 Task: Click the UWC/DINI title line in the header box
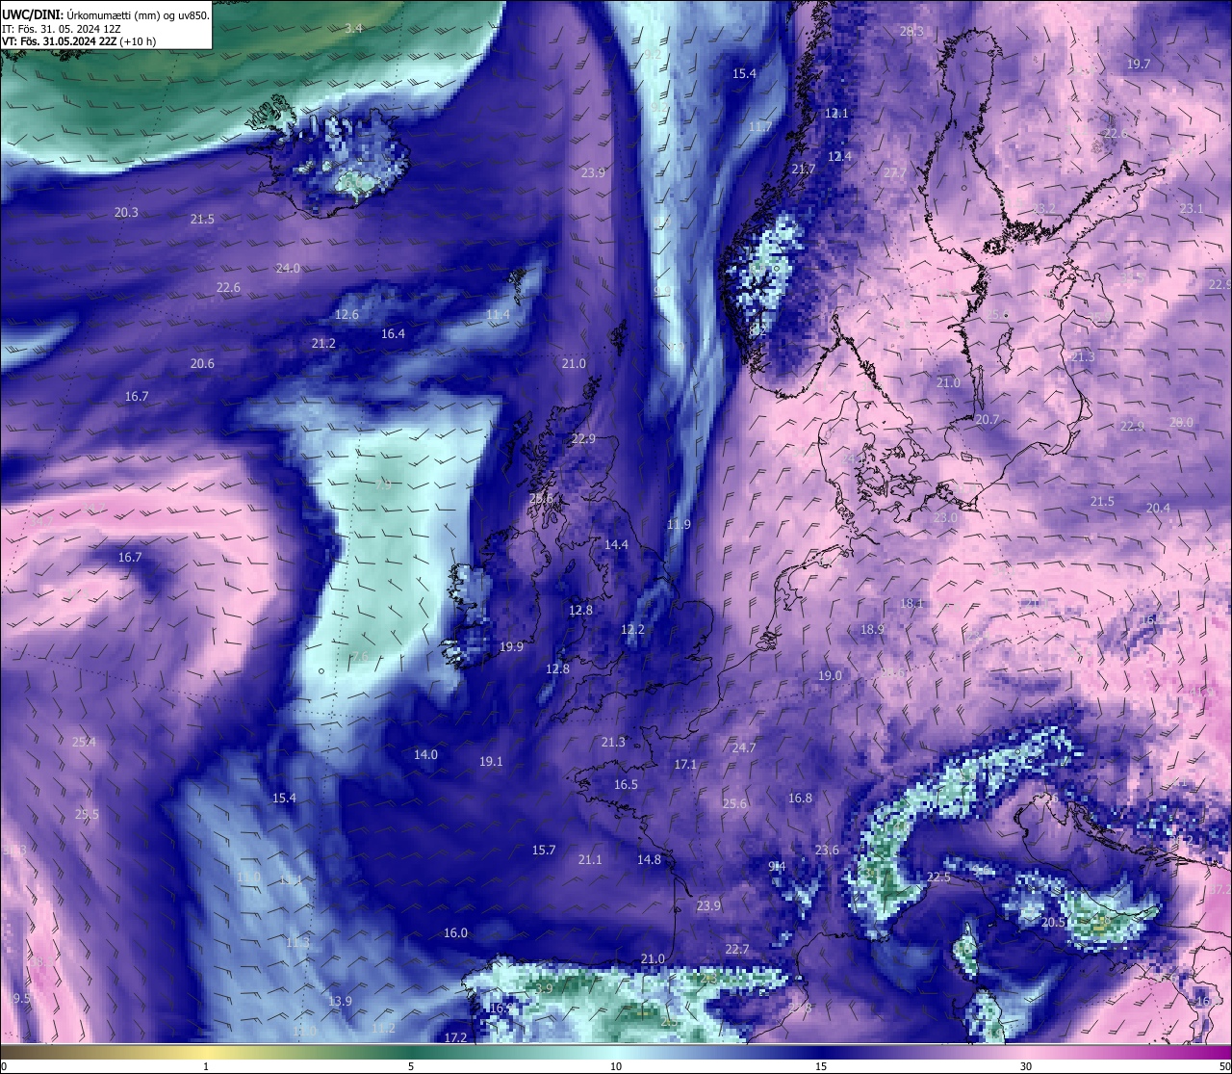[106, 14]
